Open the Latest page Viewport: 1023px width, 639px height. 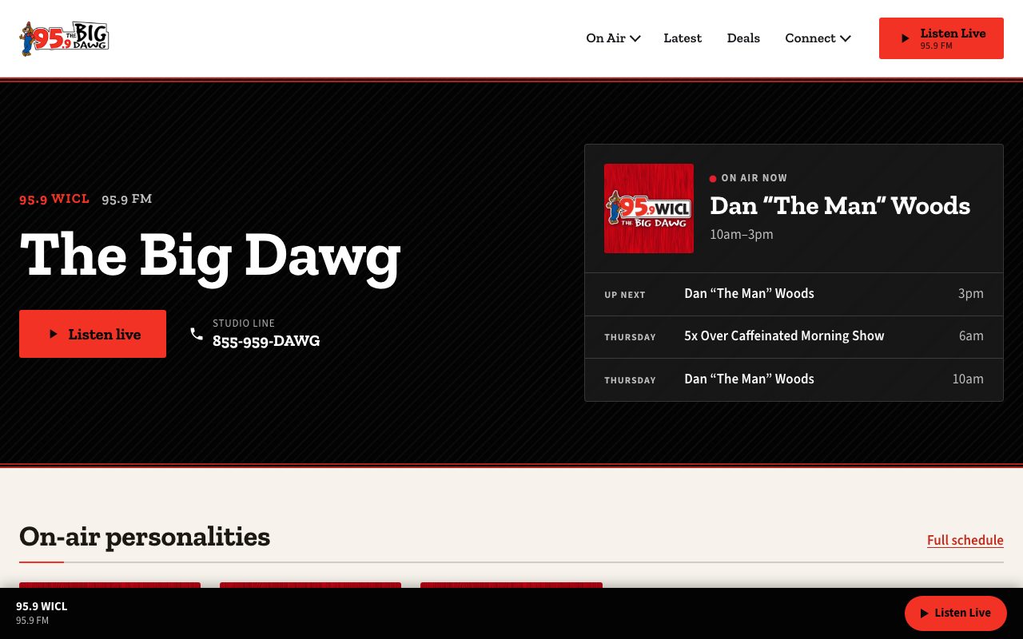[x=683, y=38]
